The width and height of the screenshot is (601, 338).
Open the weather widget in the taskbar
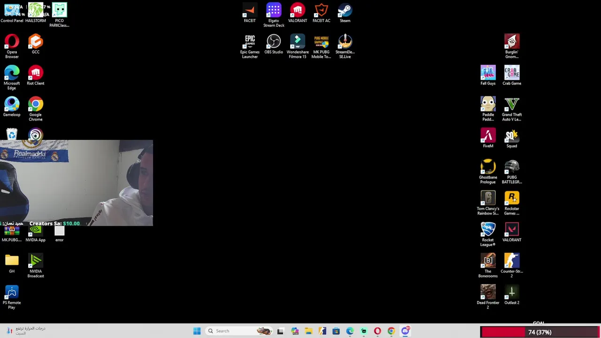26,330
